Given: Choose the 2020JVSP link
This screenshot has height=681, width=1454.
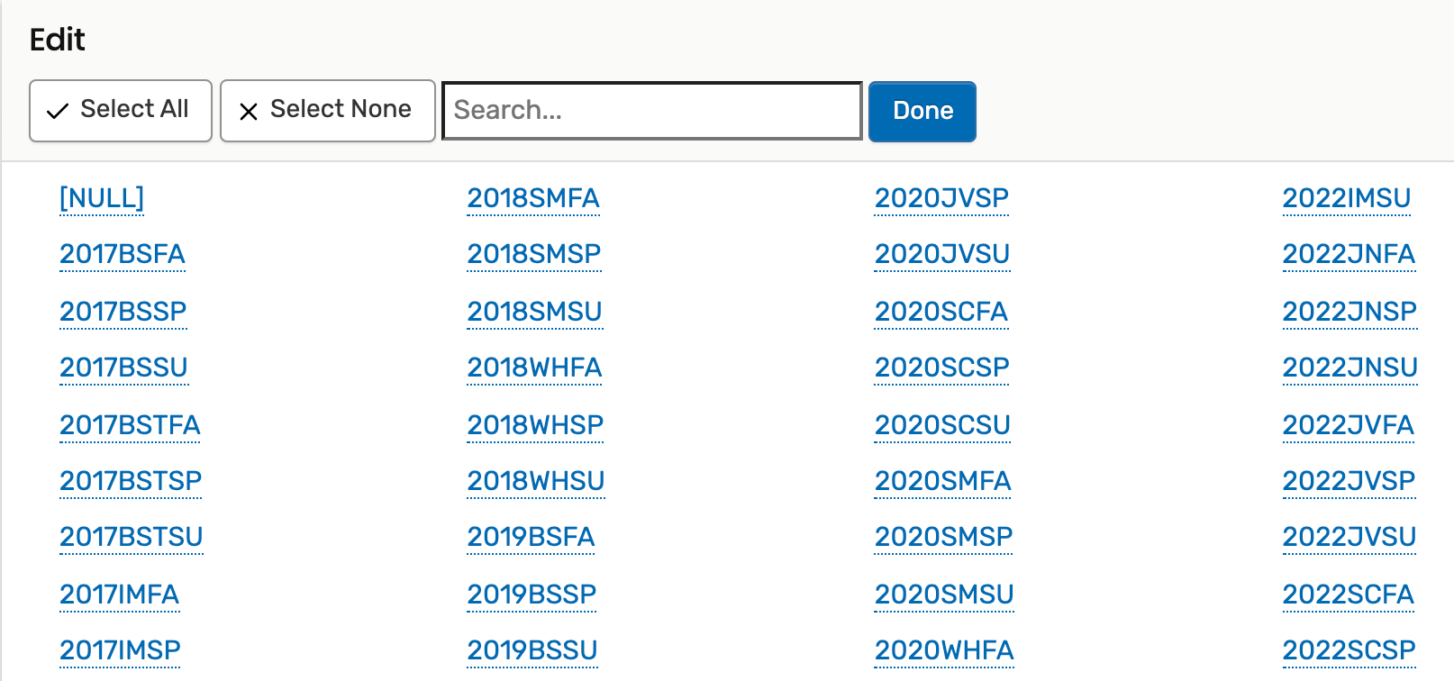Looking at the screenshot, I should [x=941, y=198].
